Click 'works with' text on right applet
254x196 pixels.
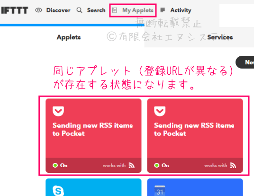[216, 165]
